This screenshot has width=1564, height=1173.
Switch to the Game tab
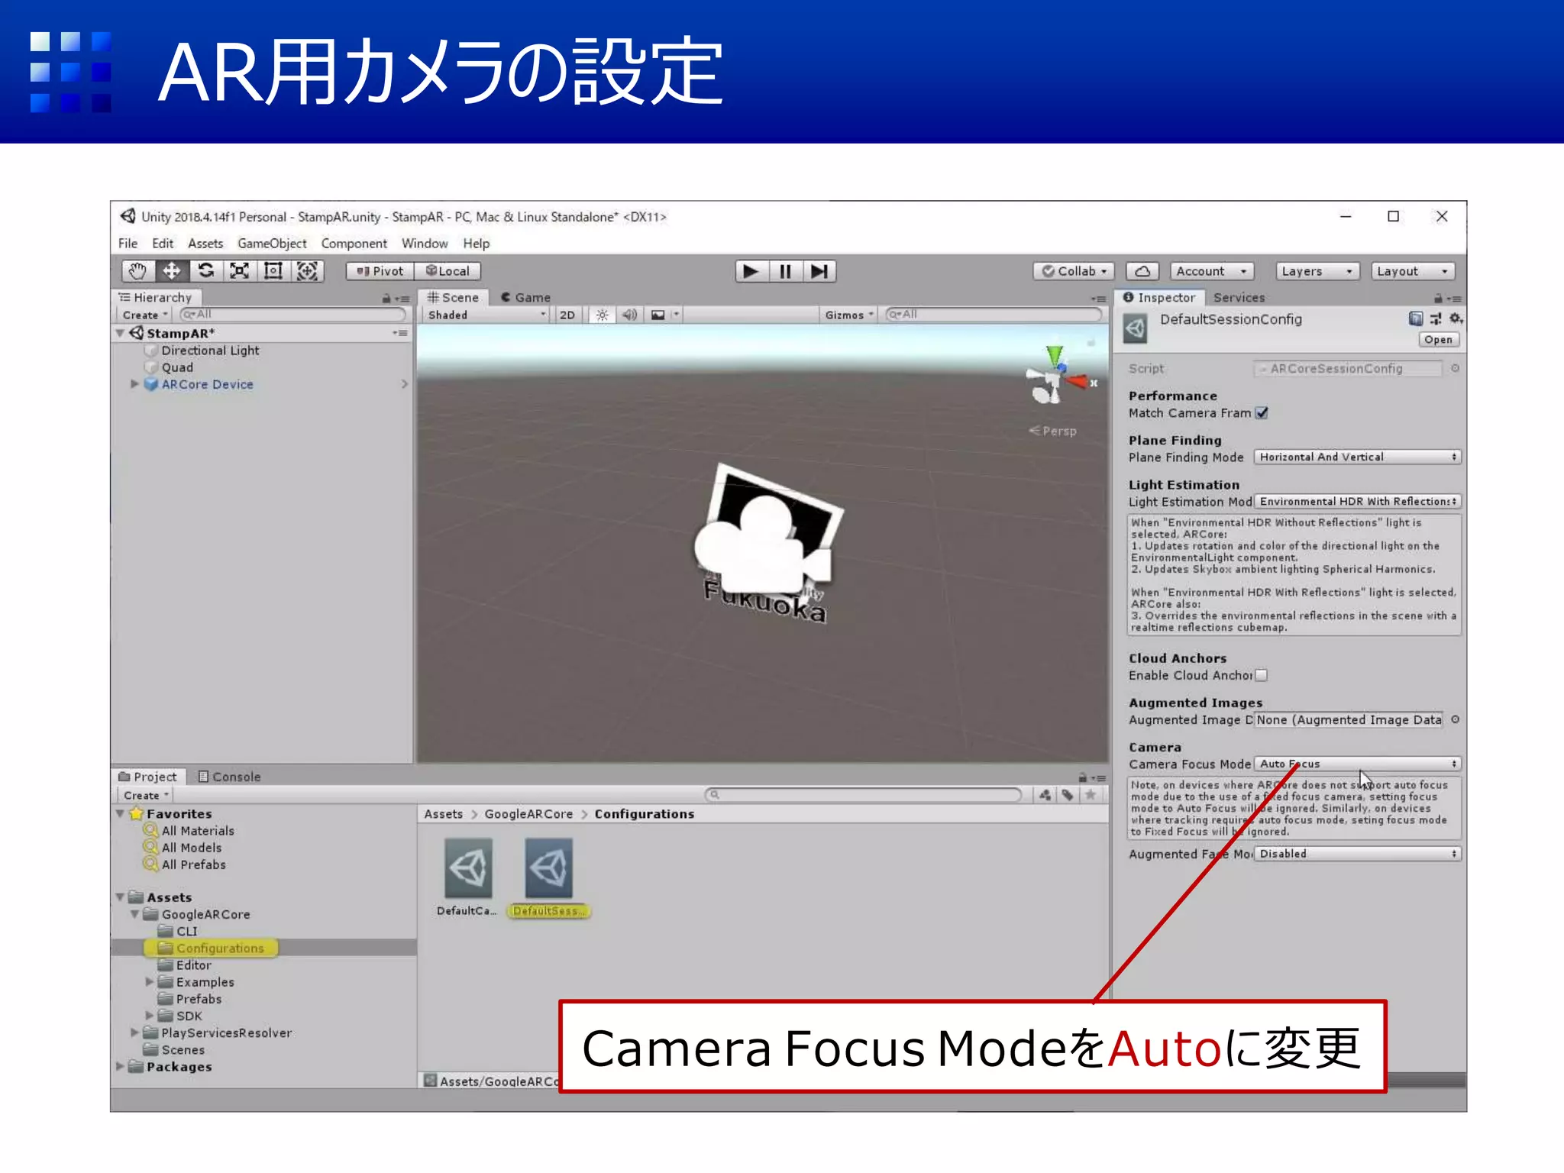[525, 298]
